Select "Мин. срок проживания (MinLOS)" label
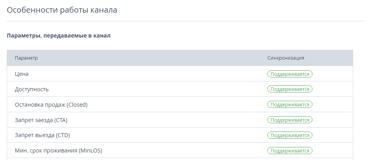This screenshot has height=160, width=371. (x=59, y=151)
